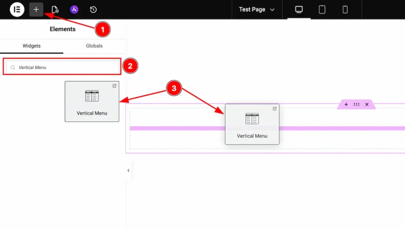Select the Widgets tab

point(32,46)
